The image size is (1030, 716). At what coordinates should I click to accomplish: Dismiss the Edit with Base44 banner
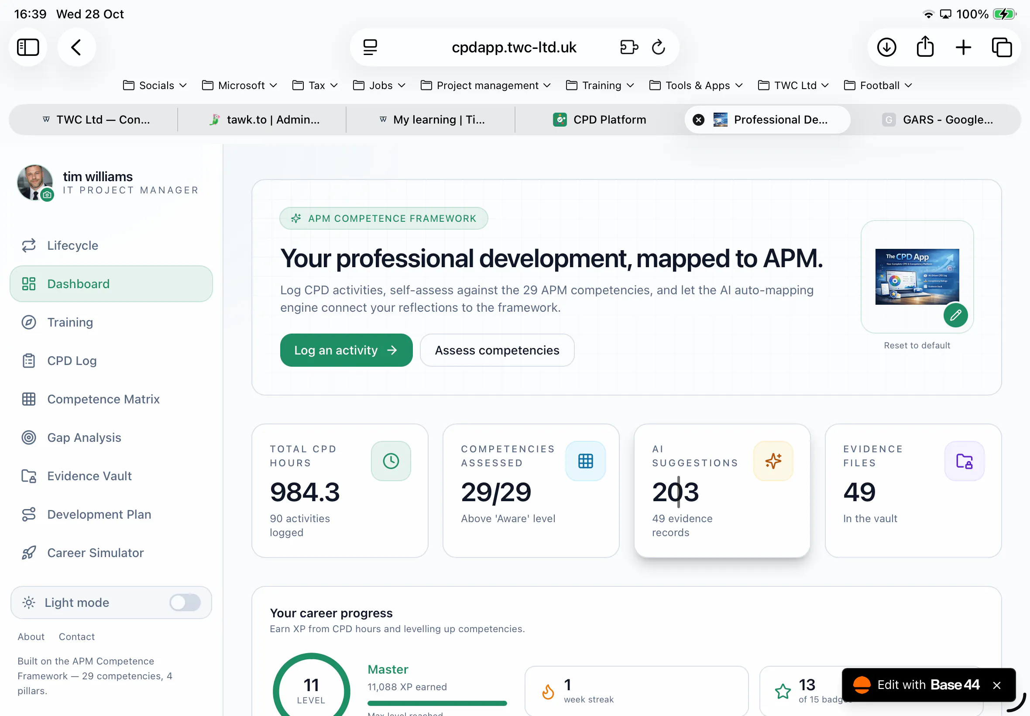(x=996, y=685)
